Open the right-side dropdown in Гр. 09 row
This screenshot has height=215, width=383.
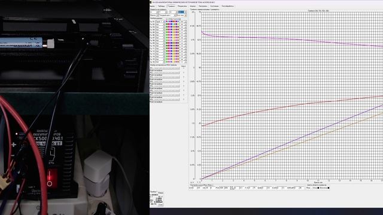pyautogui.click(x=183, y=43)
